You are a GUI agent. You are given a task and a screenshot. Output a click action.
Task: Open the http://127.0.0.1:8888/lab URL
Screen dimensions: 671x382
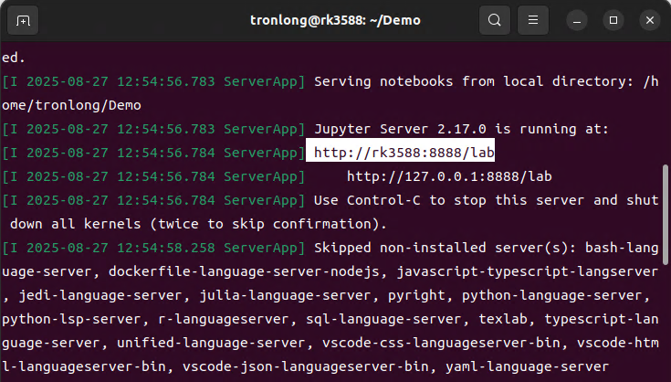tap(449, 176)
